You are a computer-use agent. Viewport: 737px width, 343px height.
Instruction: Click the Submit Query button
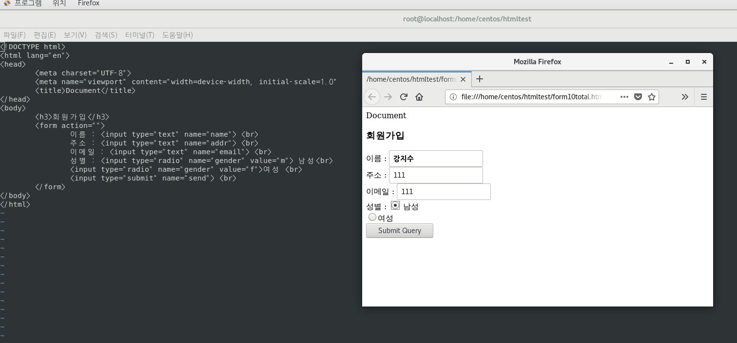[400, 231]
